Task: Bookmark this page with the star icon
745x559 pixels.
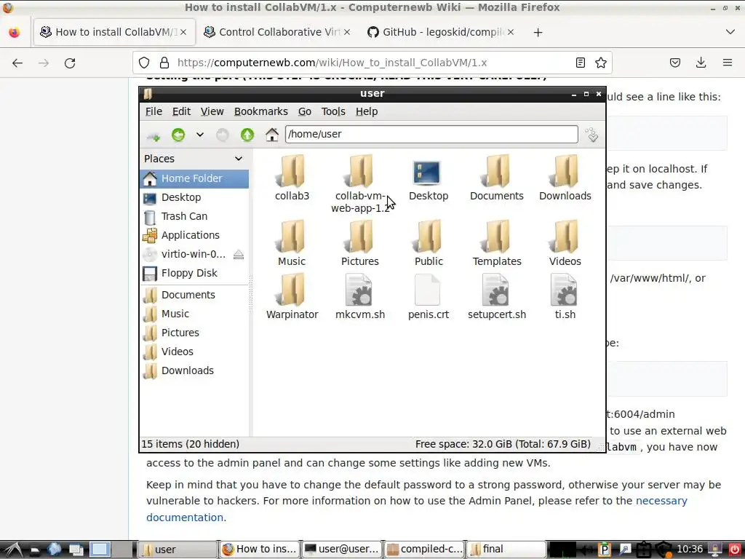Action: pyautogui.click(x=600, y=63)
